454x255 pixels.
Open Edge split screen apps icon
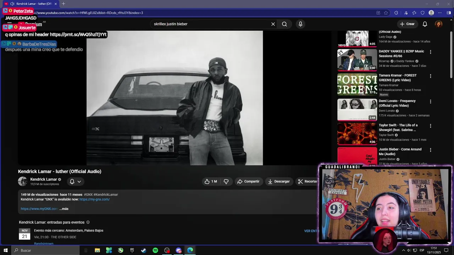pyautogui.click(x=378, y=13)
